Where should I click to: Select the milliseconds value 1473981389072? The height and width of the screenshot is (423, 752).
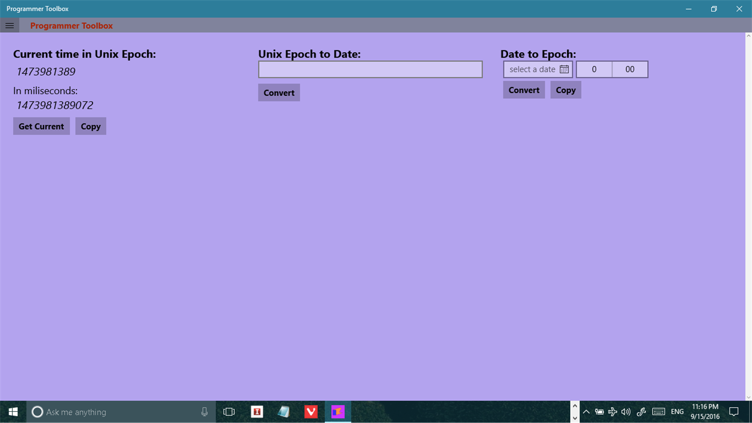click(x=54, y=105)
